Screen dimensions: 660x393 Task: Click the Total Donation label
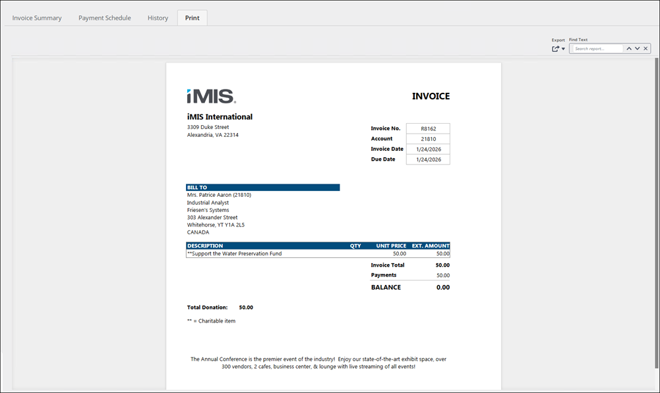click(x=207, y=307)
